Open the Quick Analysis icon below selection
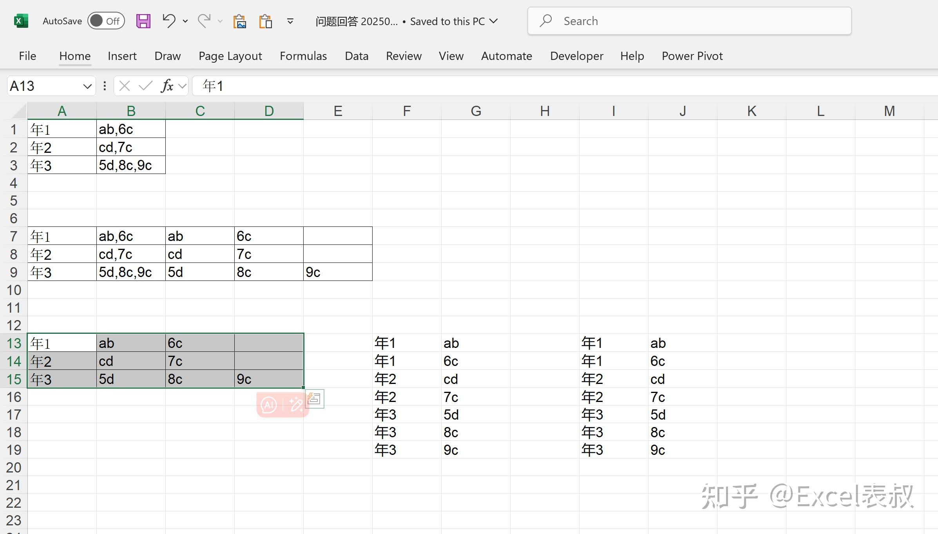938x534 pixels. [x=315, y=399]
